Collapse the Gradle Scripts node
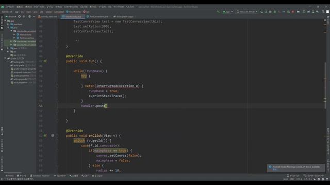This screenshot has height=185, width=330. tap(6, 58)
